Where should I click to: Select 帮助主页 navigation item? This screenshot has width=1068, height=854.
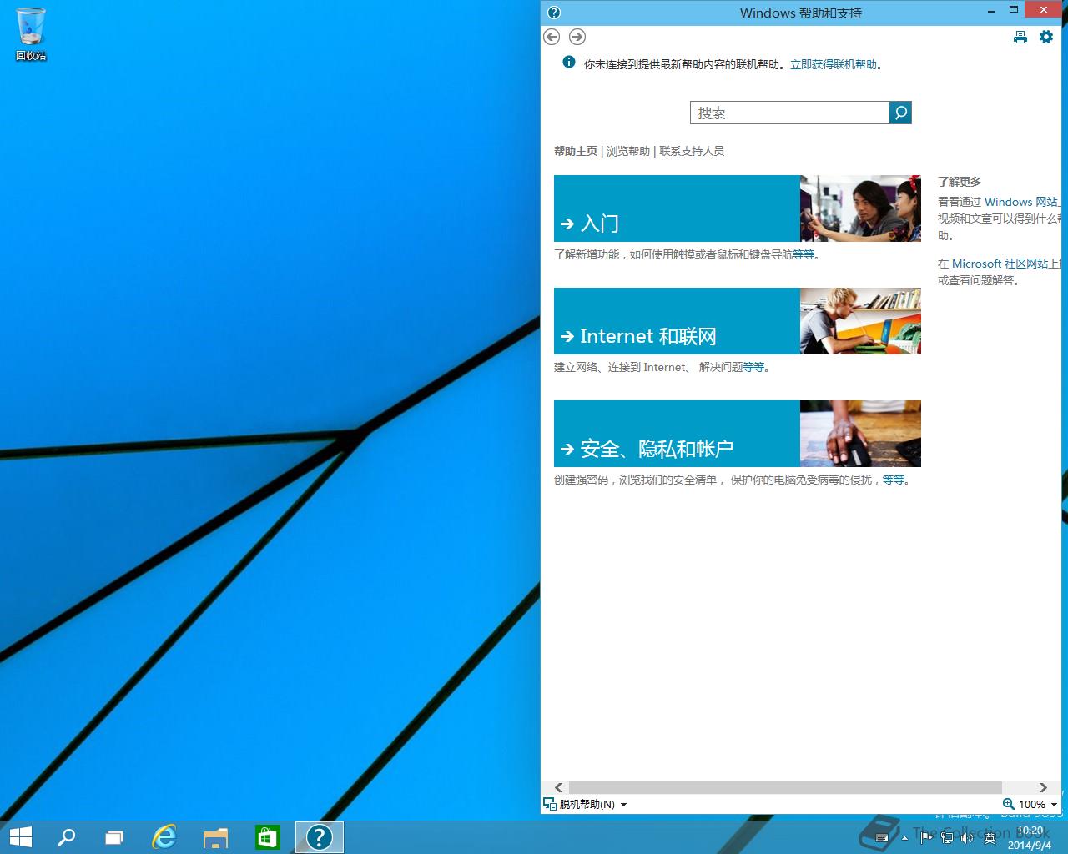(x=576, y=151)
